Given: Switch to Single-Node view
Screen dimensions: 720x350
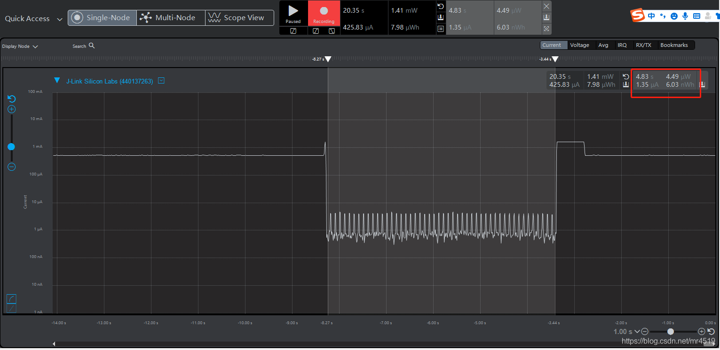Looking at the screenshot, I should (x=102, y=18).
